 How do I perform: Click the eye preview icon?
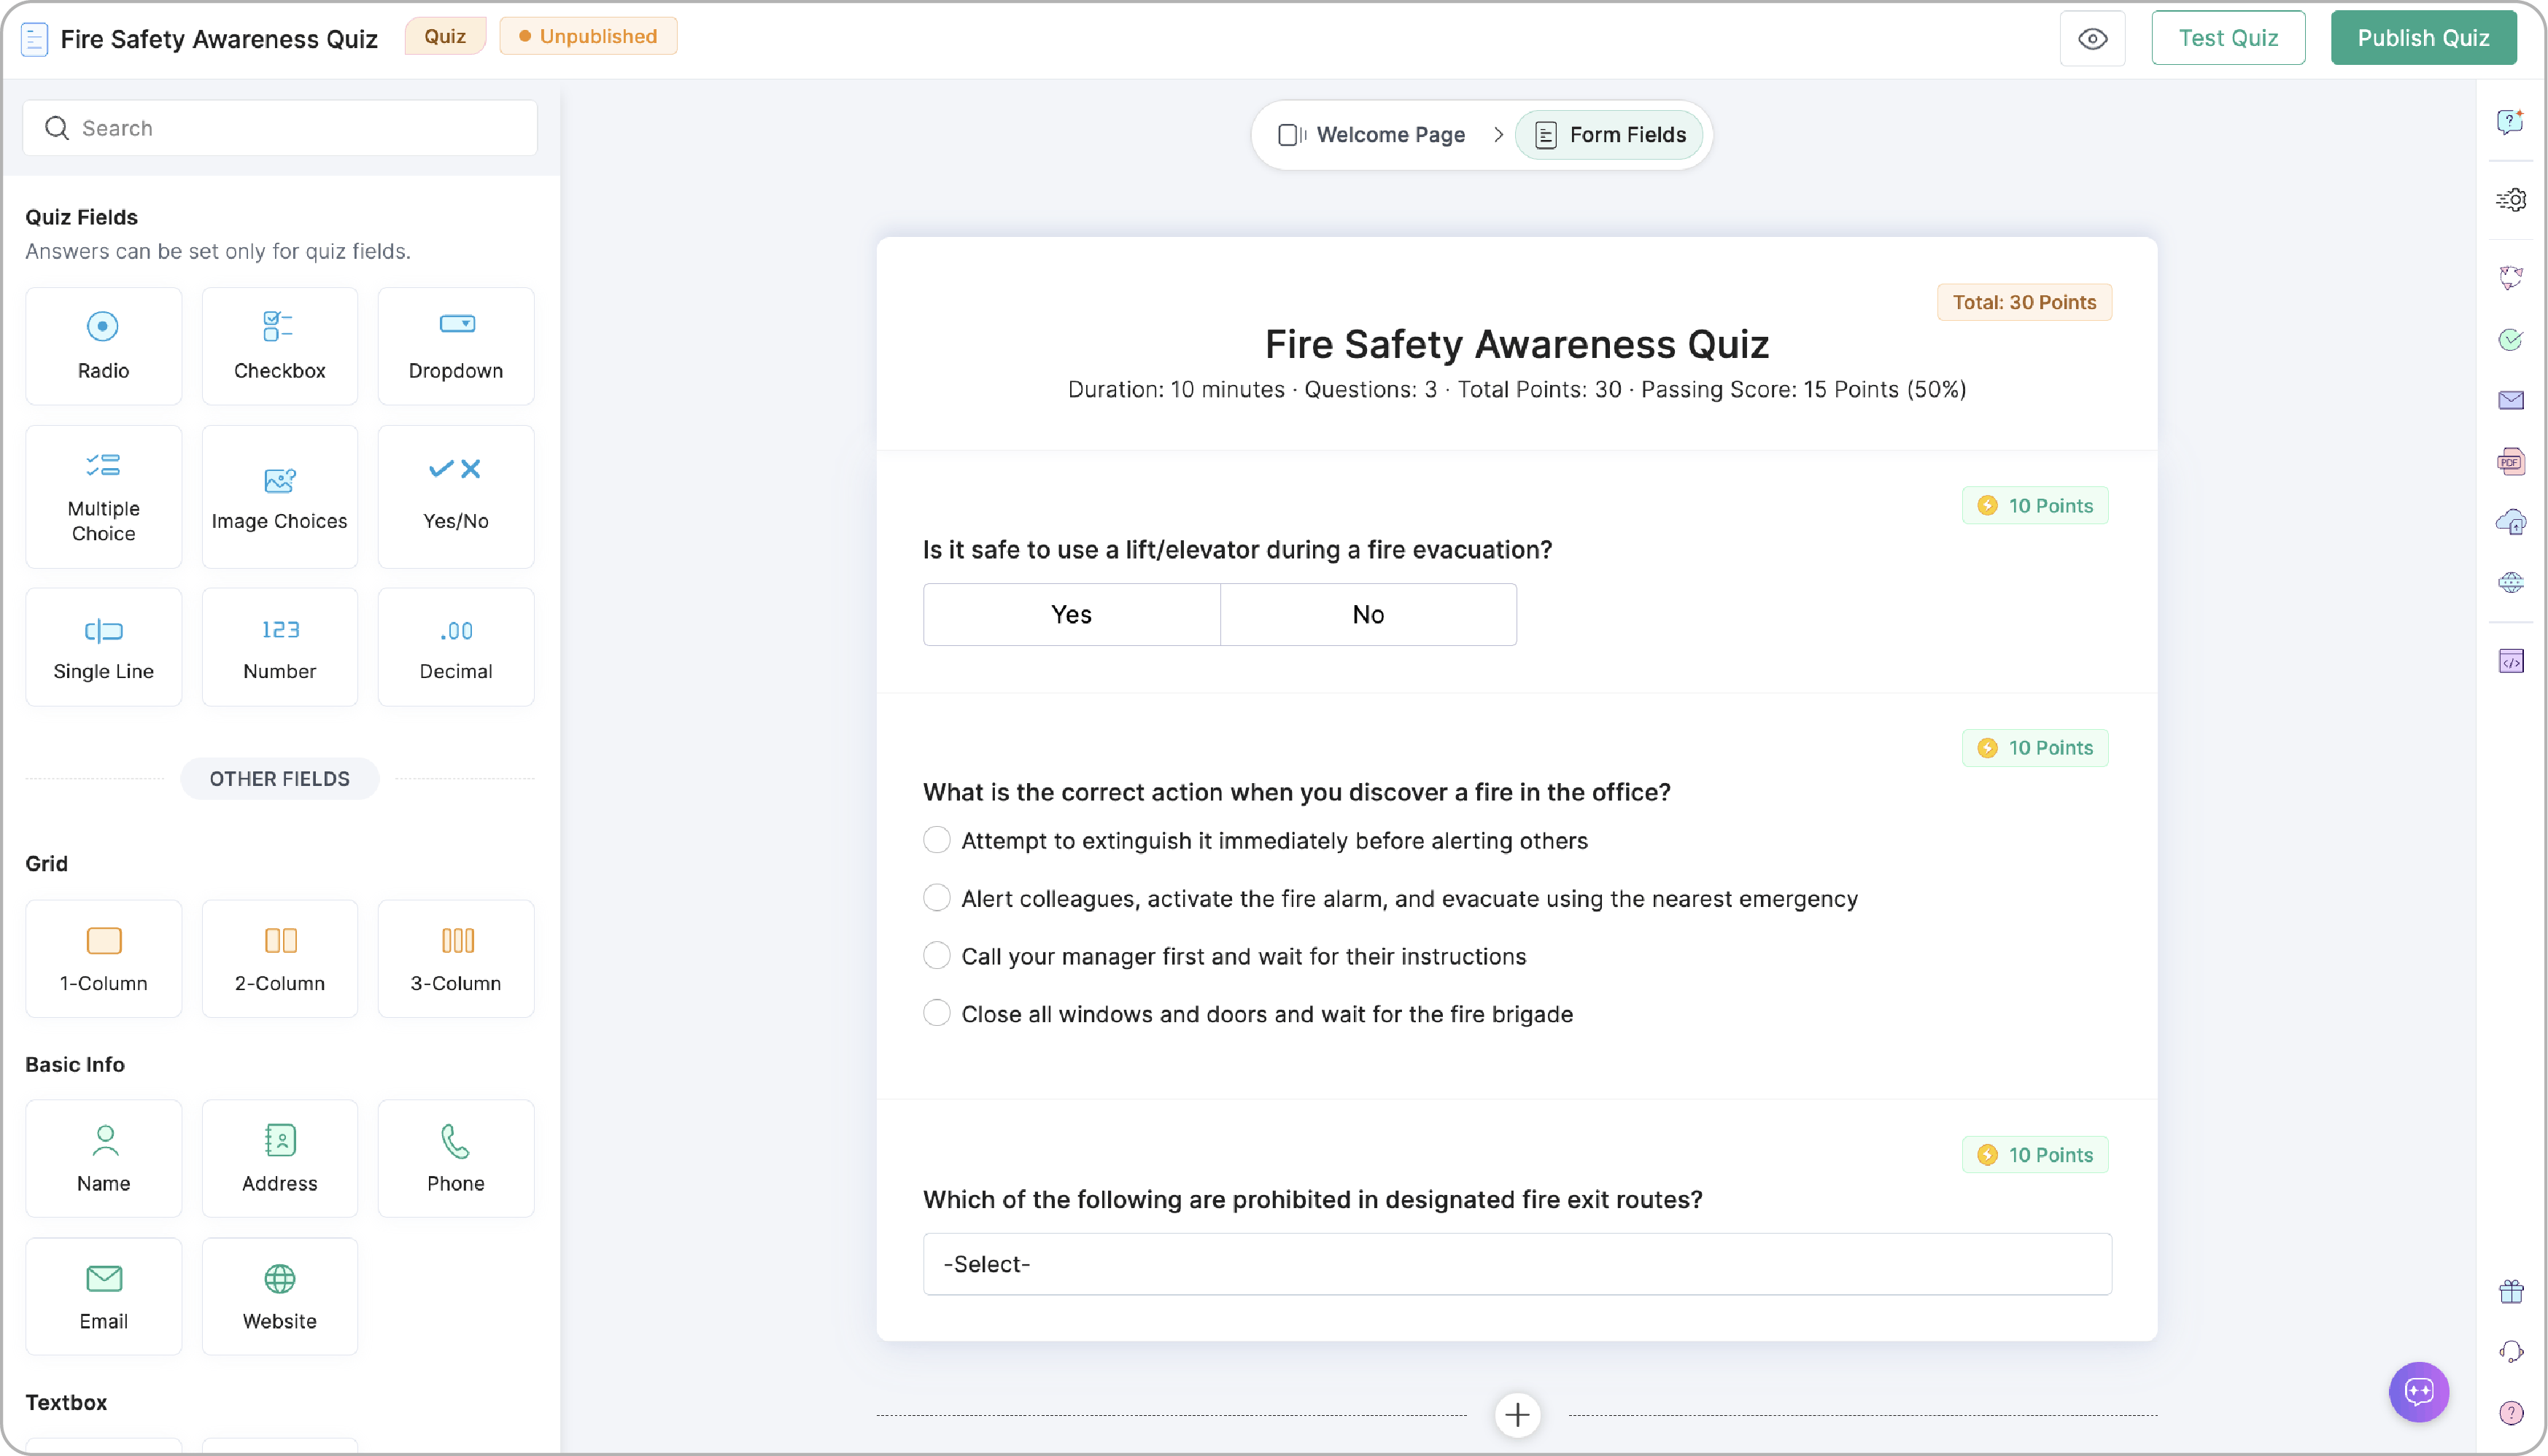(x=2092, y=39)
